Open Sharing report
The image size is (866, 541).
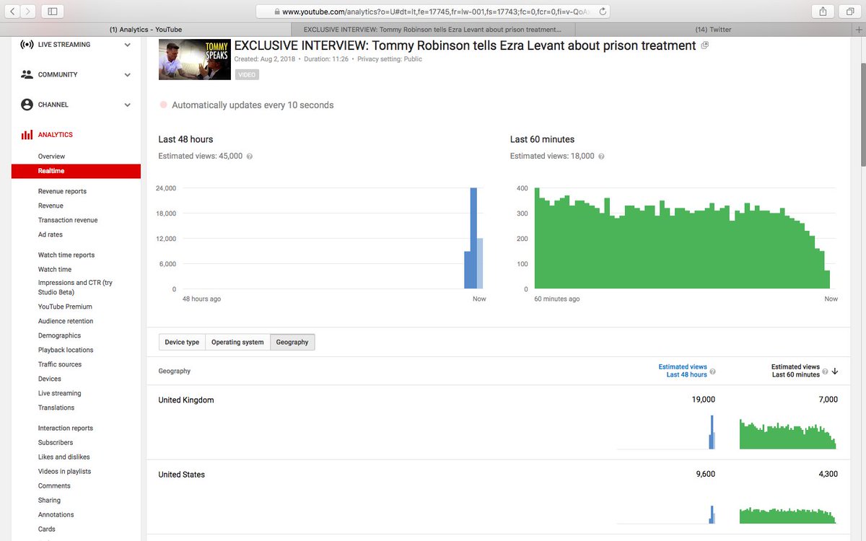[49, 500]
